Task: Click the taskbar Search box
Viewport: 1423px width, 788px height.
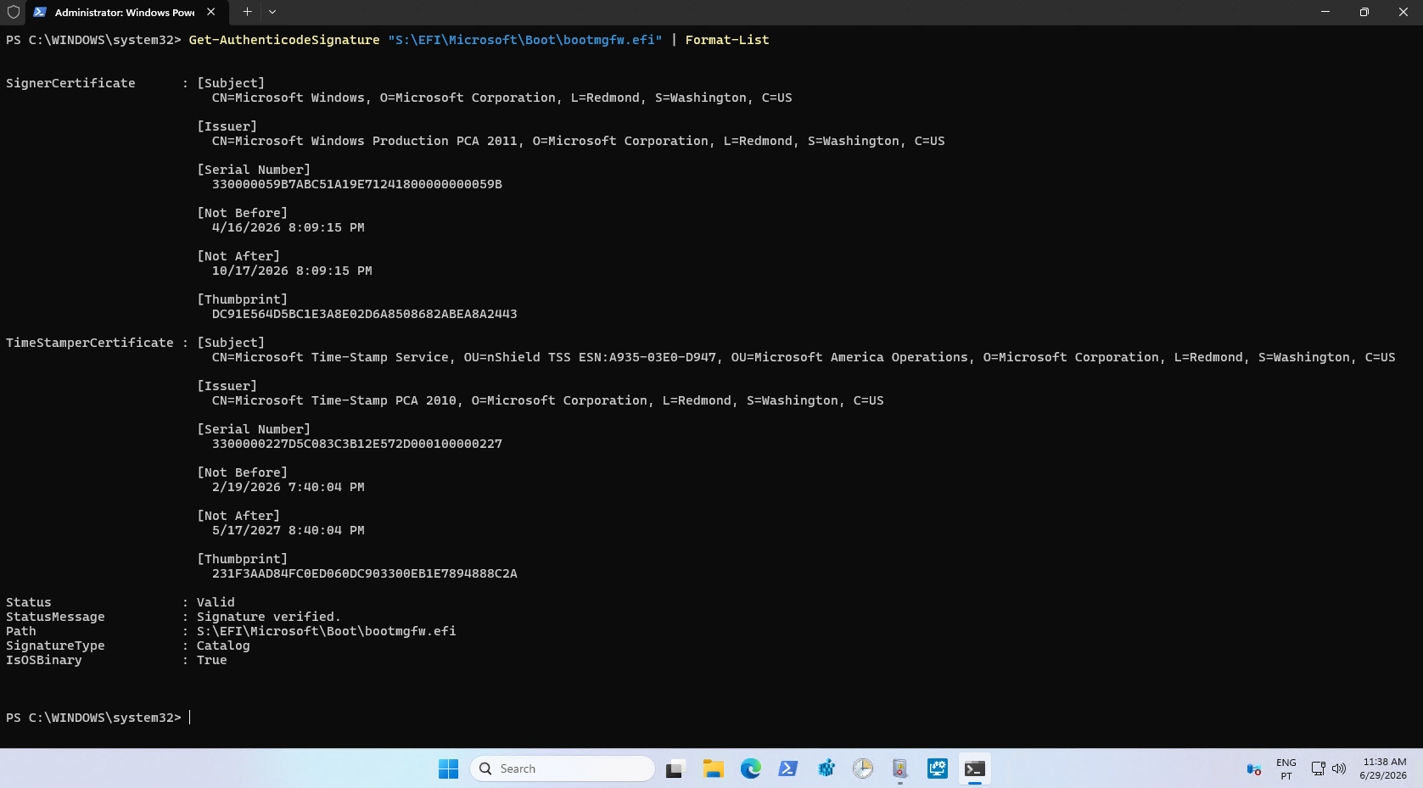Action: tap(562, 768)
